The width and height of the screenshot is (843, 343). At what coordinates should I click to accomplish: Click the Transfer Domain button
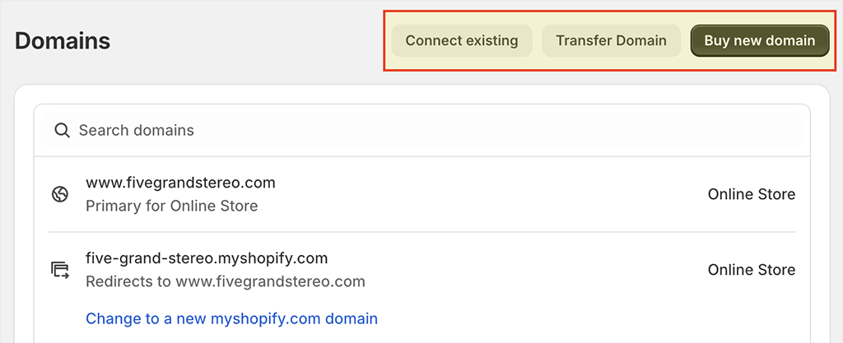click(x=612, y=41)
